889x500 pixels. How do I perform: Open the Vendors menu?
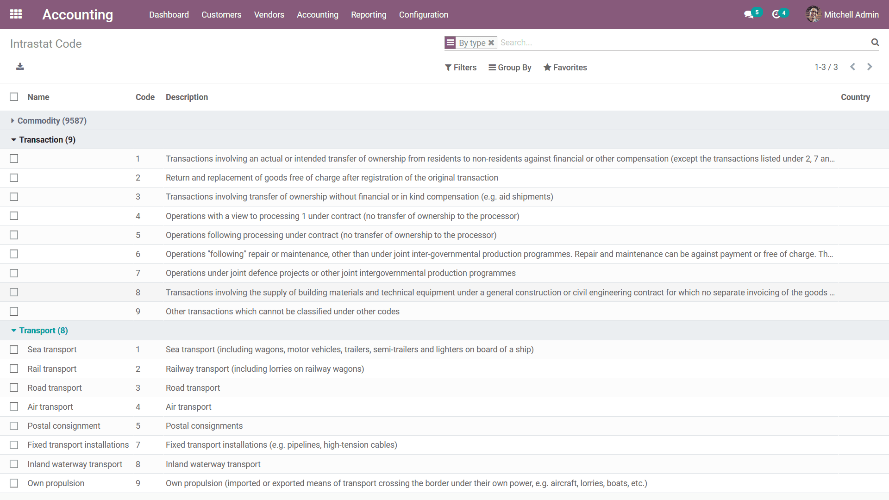tap(269, 15)
